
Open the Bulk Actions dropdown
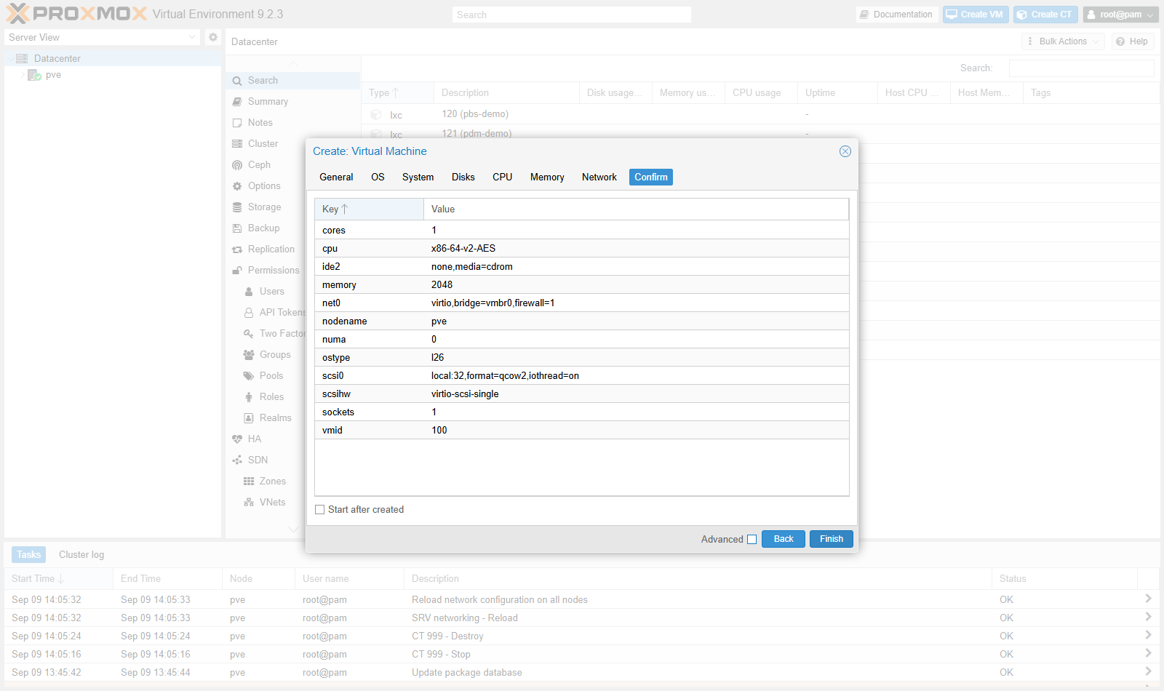click(1063, 41)
